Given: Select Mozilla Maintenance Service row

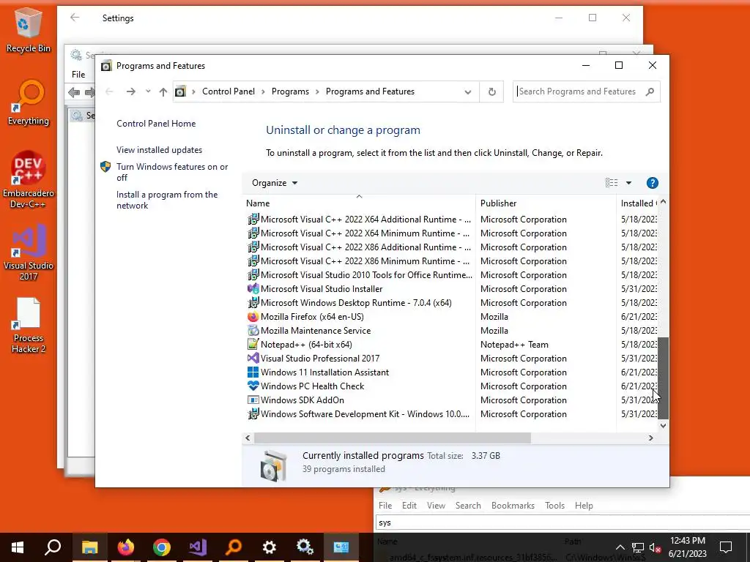Looking at the screenshot, I should click(451, 331).
